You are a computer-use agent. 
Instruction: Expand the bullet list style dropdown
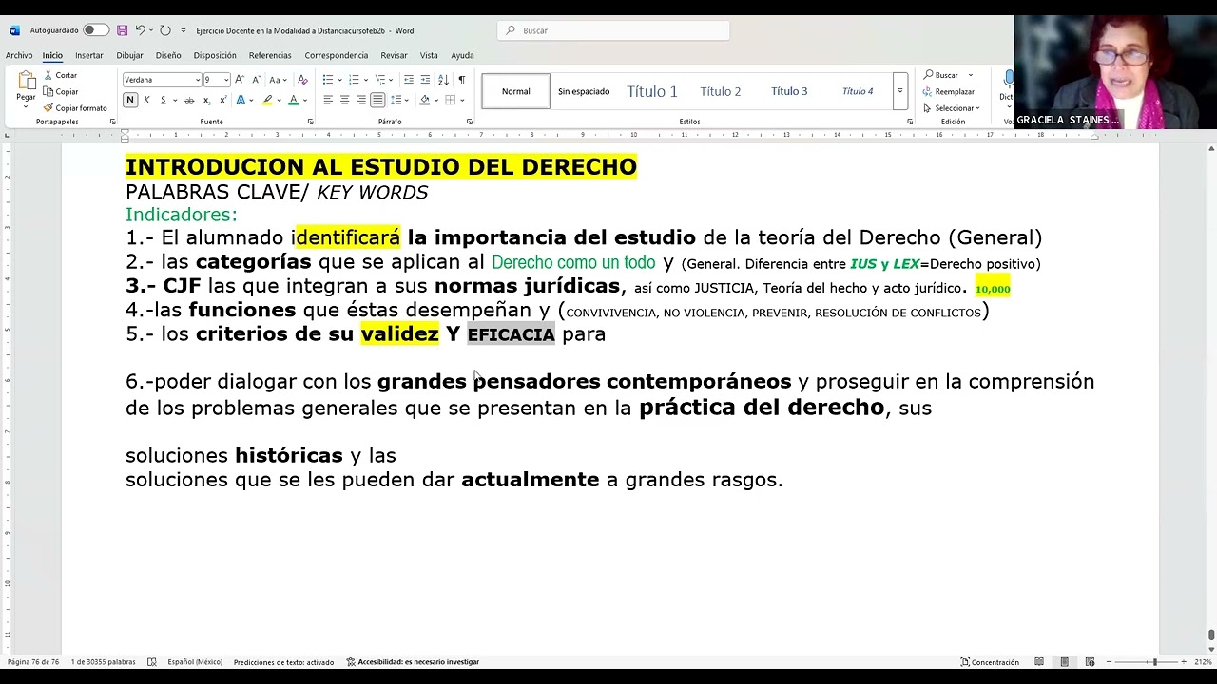(340, 80)
